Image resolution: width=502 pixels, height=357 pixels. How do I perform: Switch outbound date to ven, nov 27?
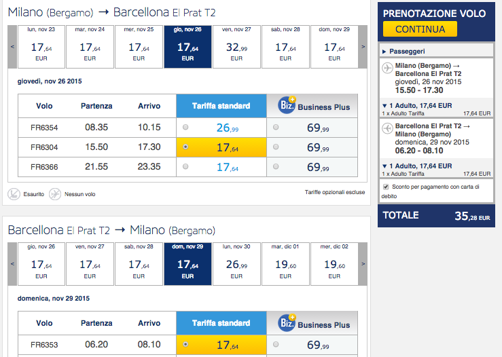click(236, 47)
